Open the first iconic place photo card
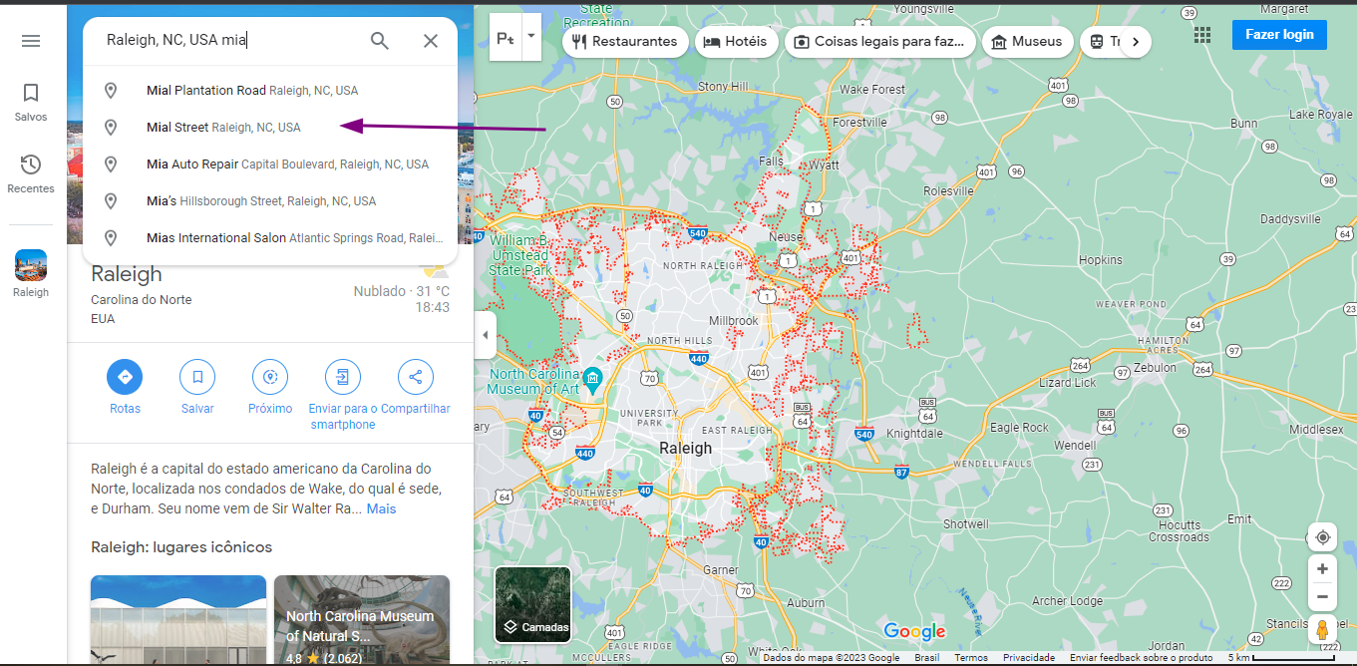This screenshot has height=666, width=1357. (178, 620)
